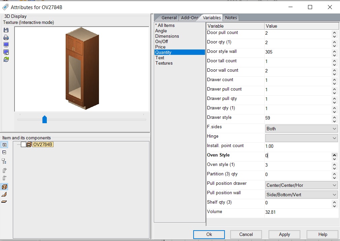Decrease the Door pull count with the down arrow
Screen dimensions: 340x241
pos(334,37)
